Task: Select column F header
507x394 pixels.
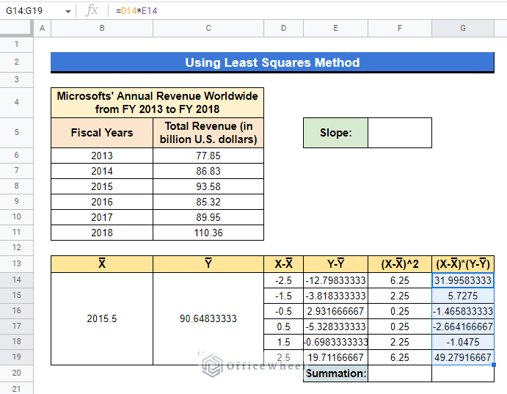Action: point(400,28)
